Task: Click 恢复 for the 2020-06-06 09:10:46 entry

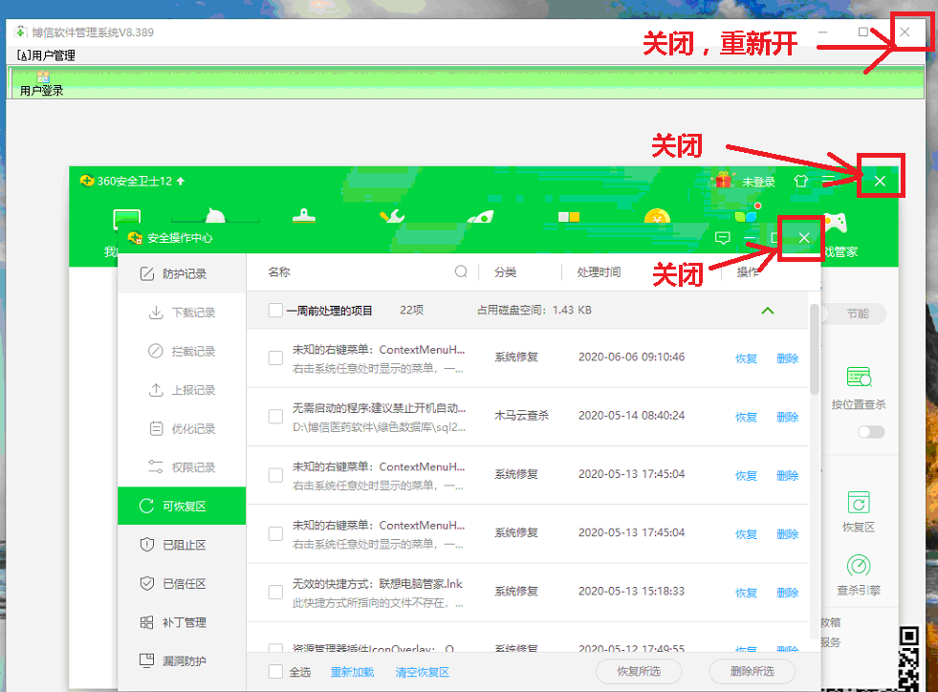Action: (x=746, y=358)
